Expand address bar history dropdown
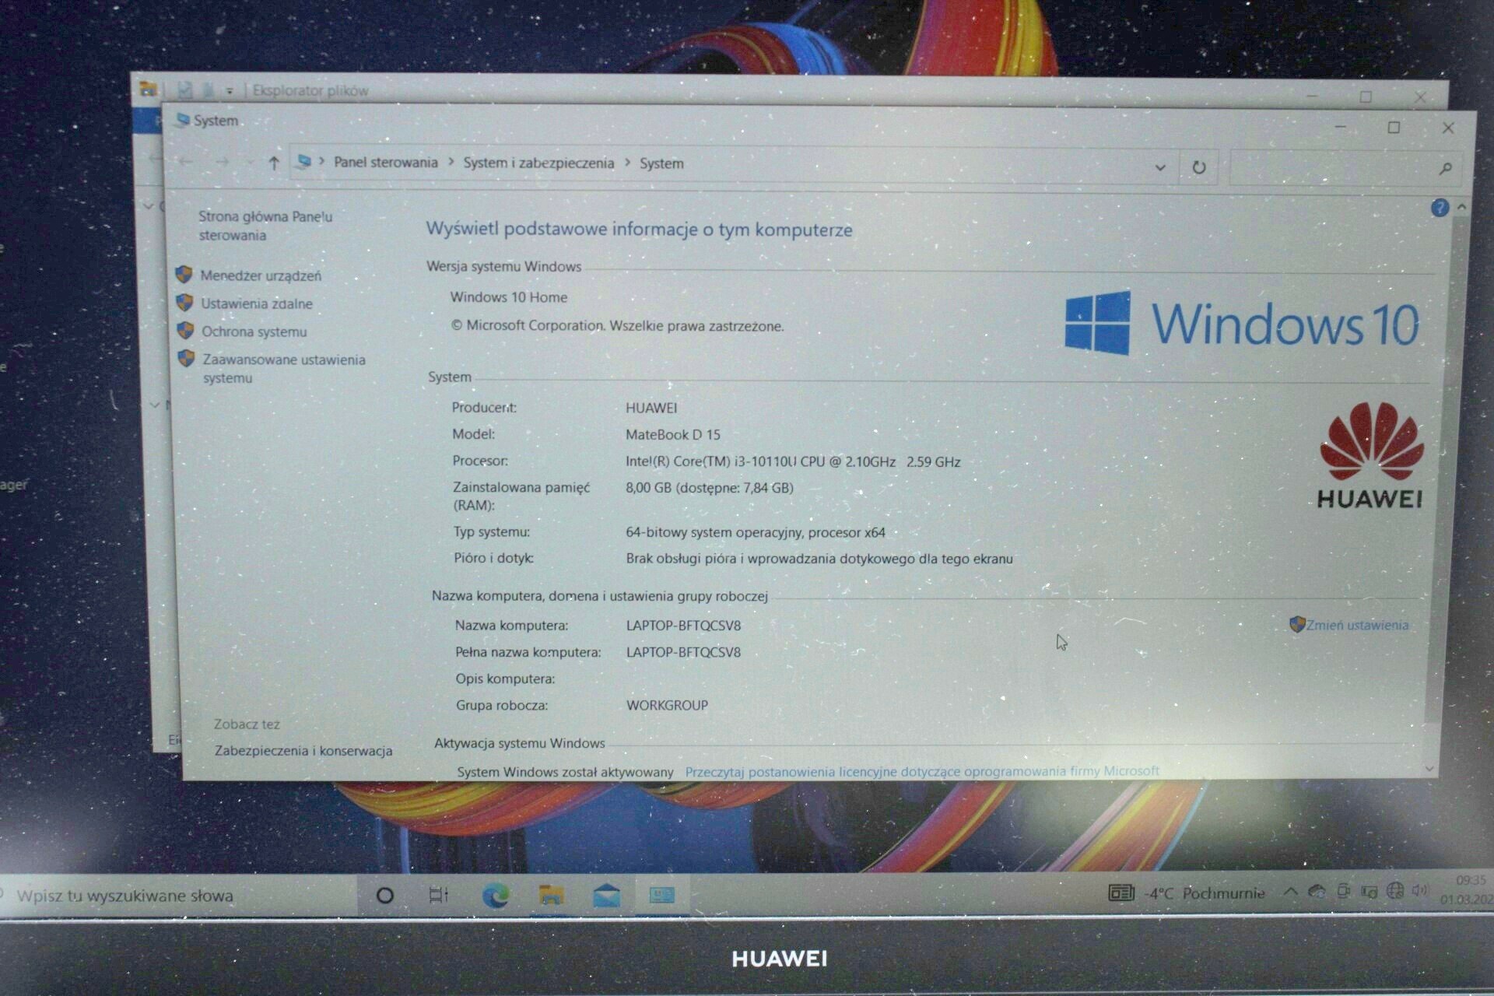 click(1160, 167)
